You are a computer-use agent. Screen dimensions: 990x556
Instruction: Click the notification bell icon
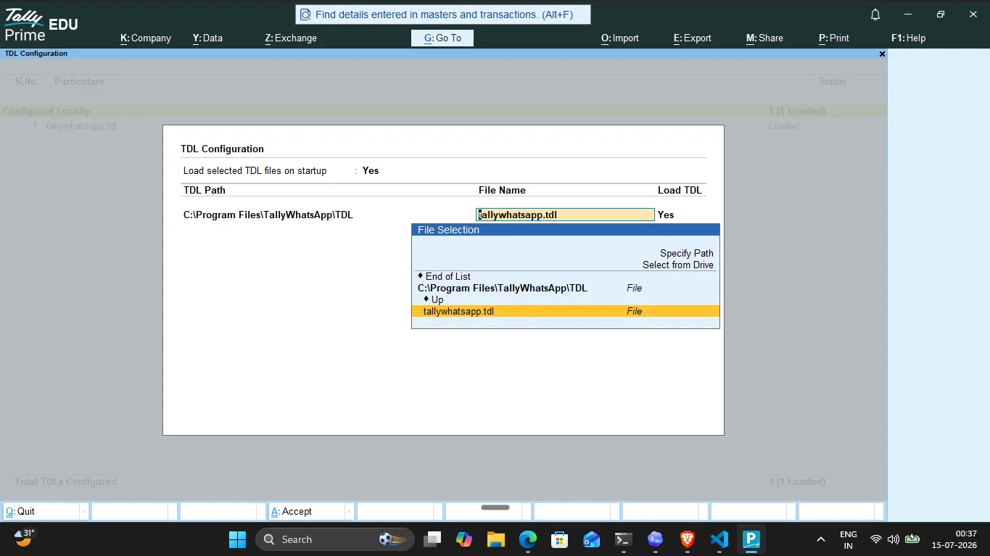[x=875, y=14]
